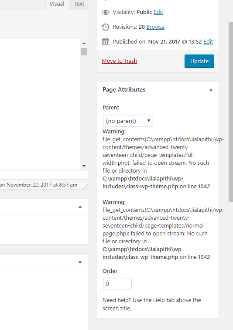Browse the 28 revisions
Image resolution: width=233 pixels, height=330 pixels.
point(155,27)
